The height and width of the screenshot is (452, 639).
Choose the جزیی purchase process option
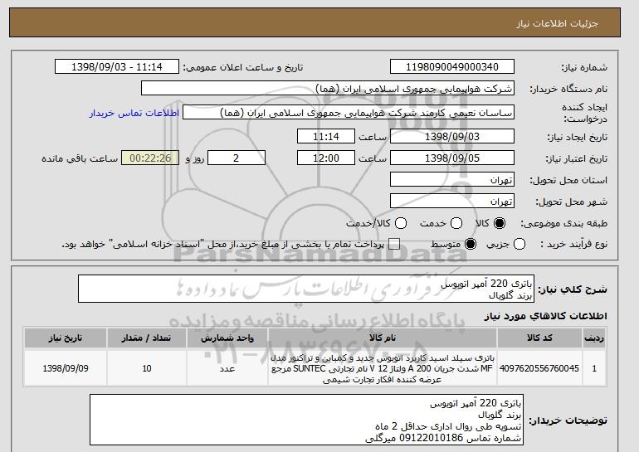[519, 245]
